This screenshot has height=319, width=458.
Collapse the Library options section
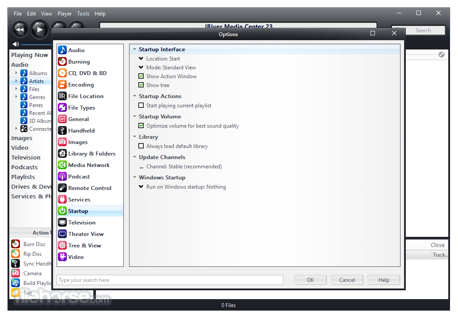[135, 137]
